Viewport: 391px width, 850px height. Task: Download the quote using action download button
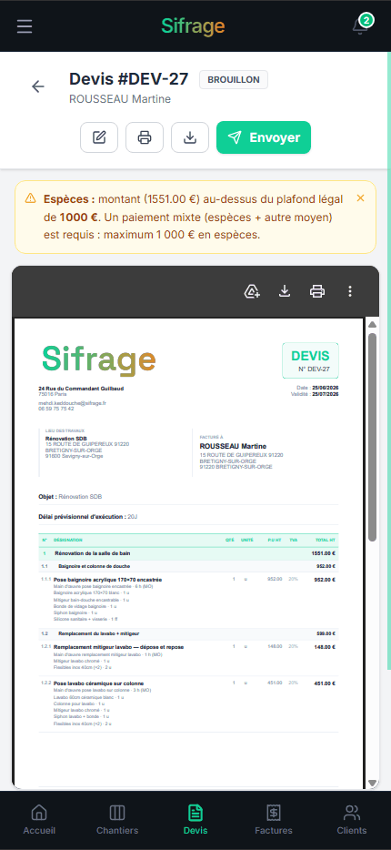pos(190,137)
